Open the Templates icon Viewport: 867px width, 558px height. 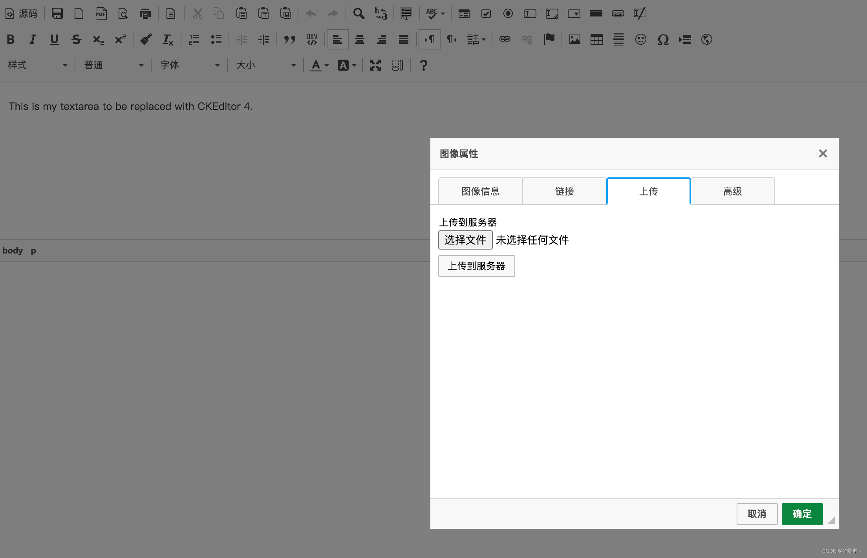coord(171,14)
